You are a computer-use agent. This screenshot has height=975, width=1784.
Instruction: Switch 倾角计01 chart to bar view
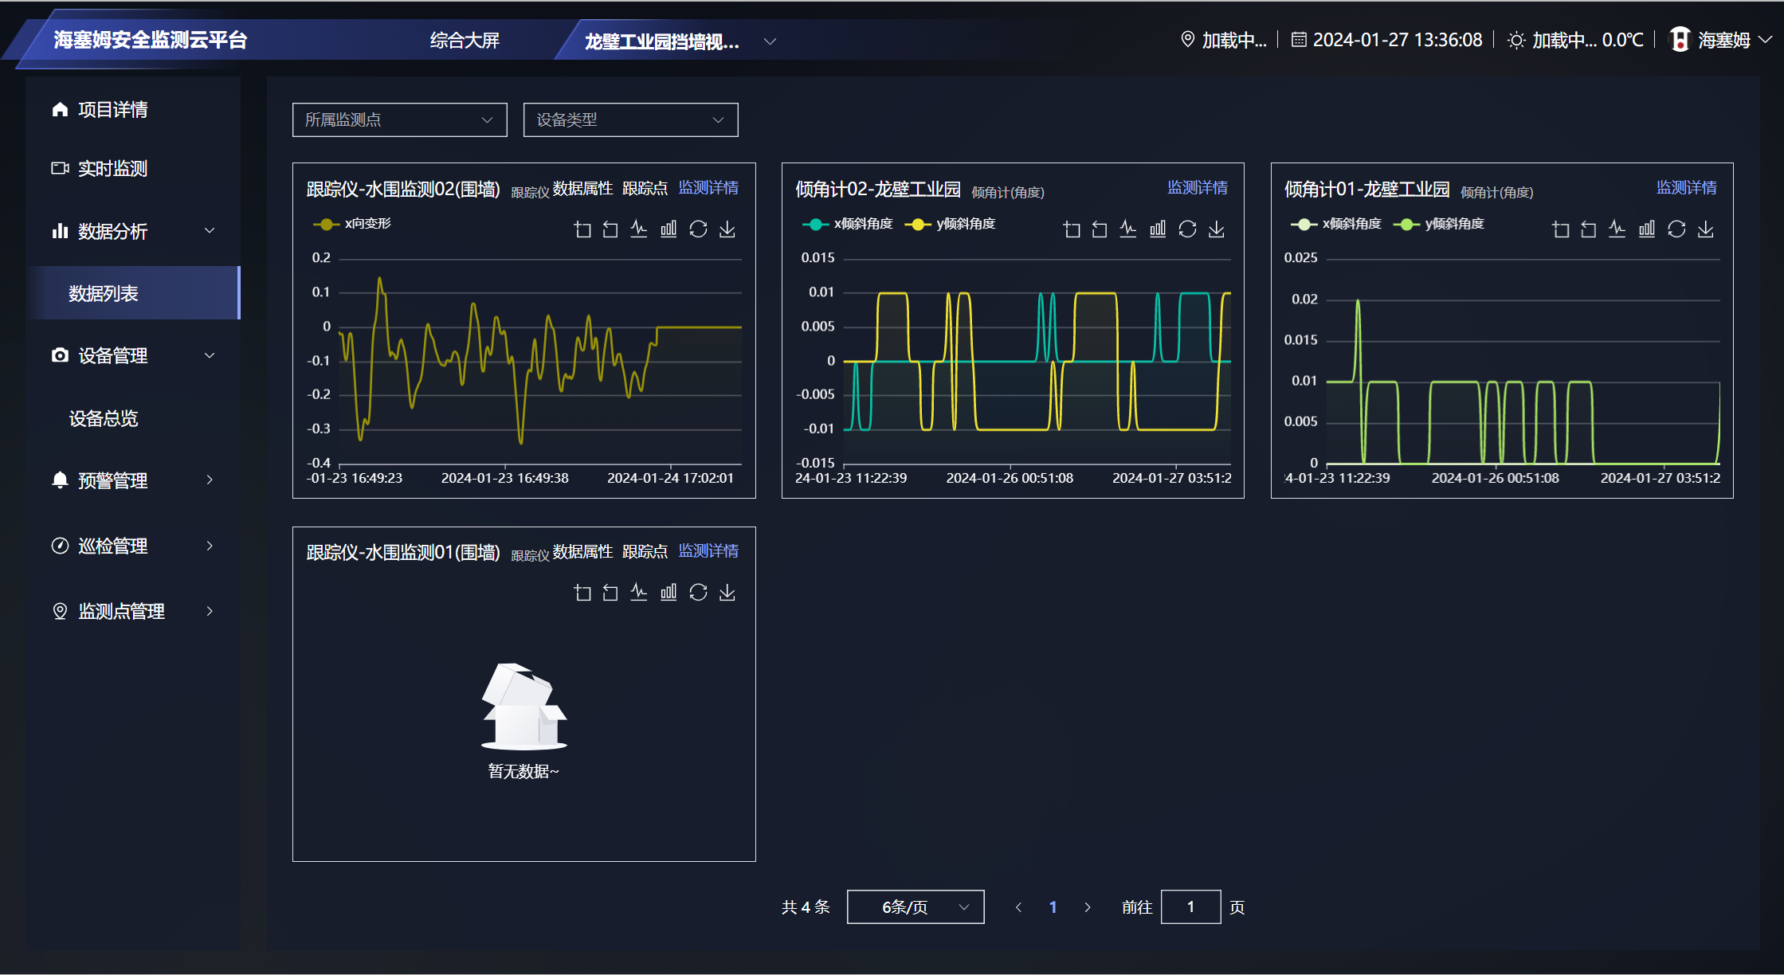coord(1647,229)
